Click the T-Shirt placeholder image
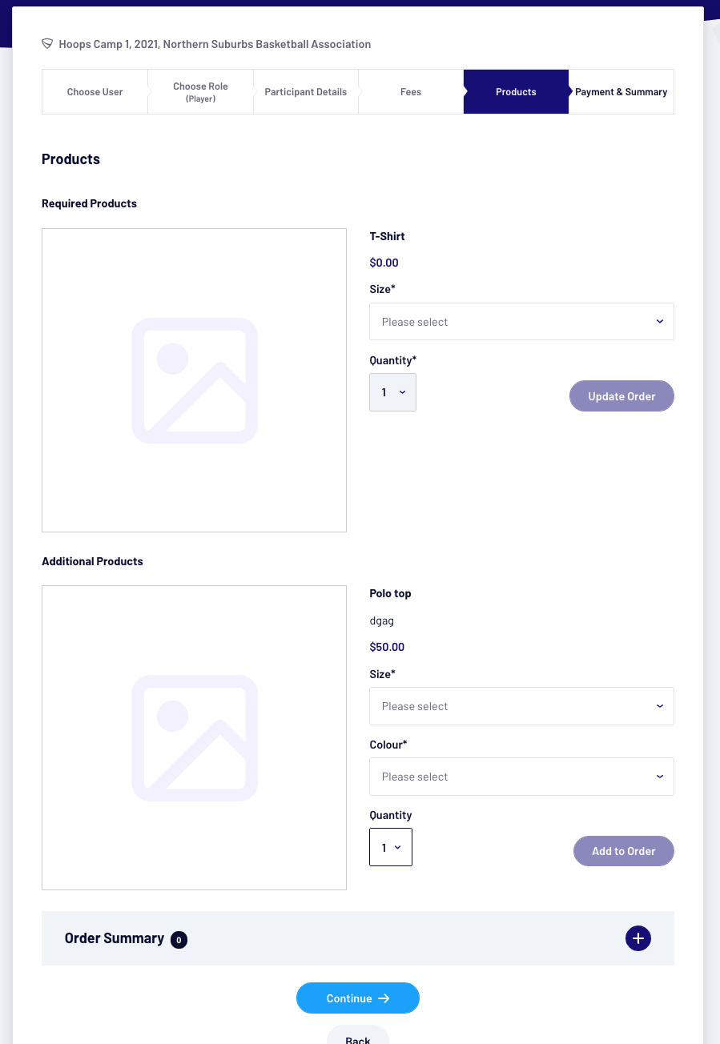This screenshot has width=720, height=1044. [x=194, y=380]
